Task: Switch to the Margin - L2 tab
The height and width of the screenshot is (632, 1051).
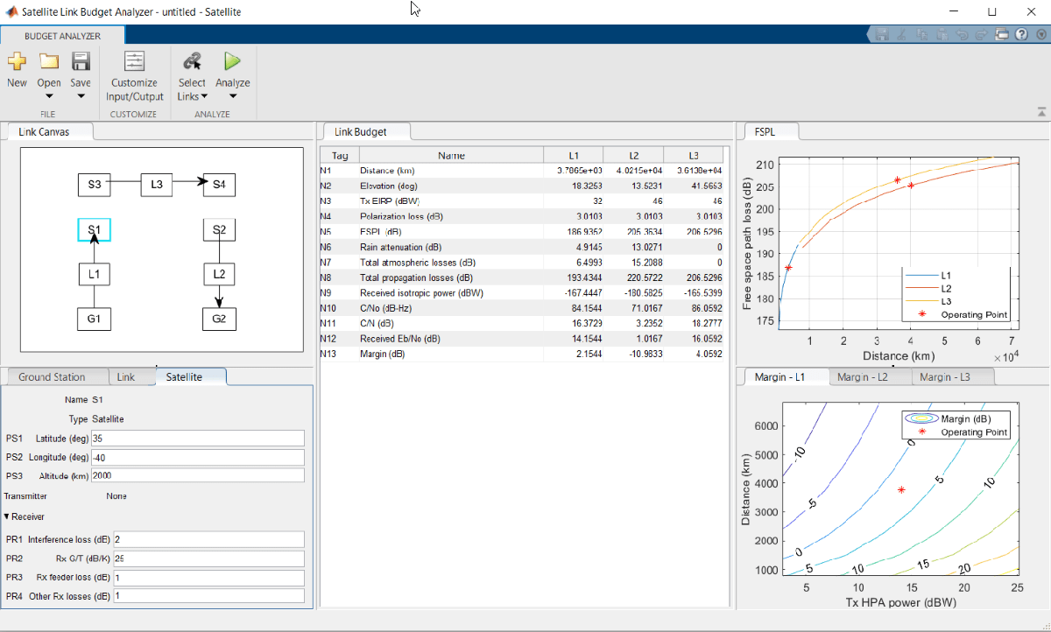Action: (x=862, y=376)
